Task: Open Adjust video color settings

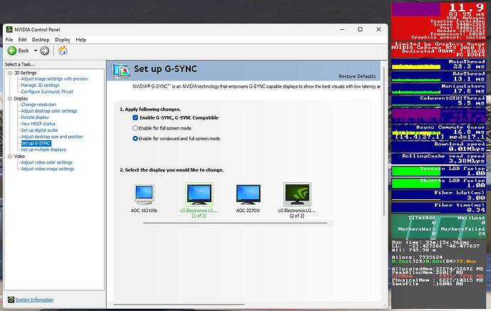Action: (x=47, y=162)
